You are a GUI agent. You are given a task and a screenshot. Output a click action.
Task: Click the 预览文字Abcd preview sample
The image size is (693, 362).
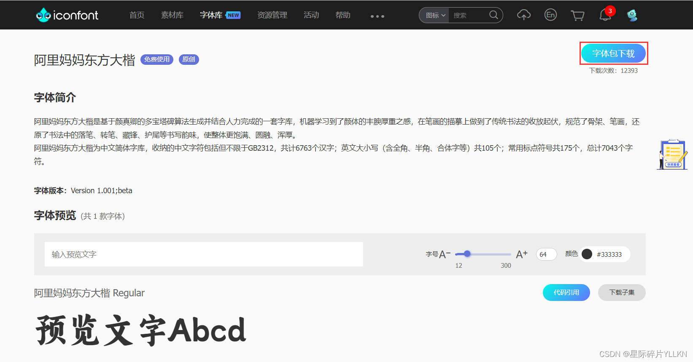[x=141, y=330]
